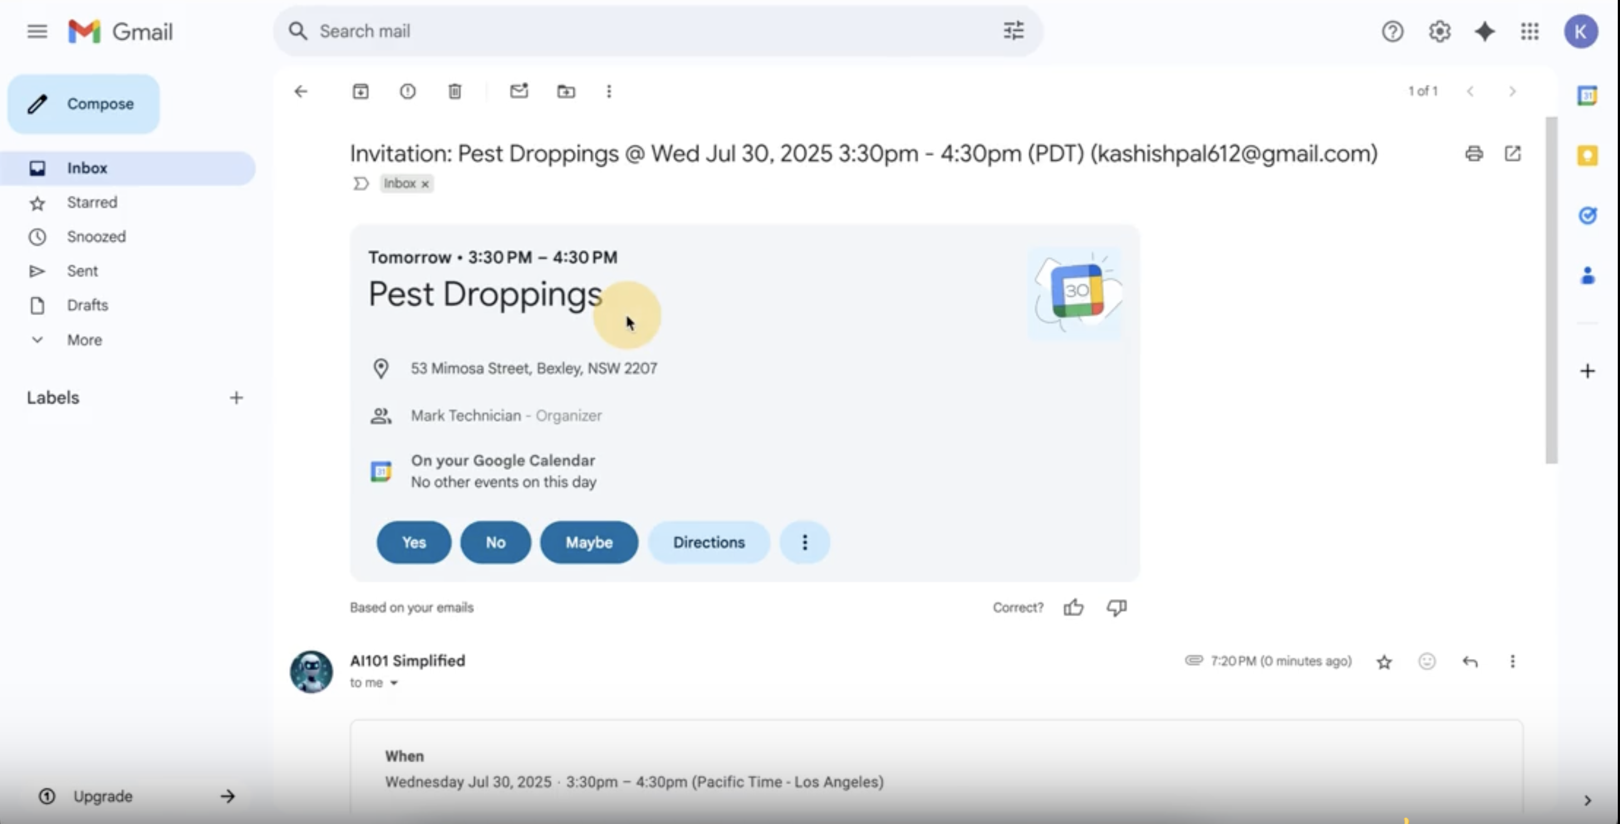Click the AI101 Simplified sender avatar

(x=311, y=672)
